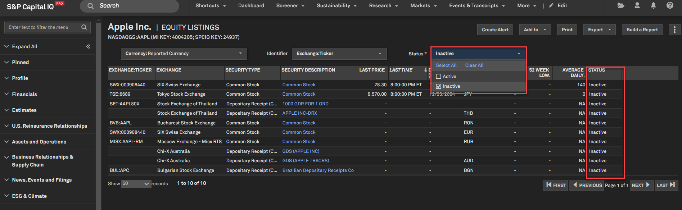
Task: Open the notifications bell icon
Action: pos(653,5)
